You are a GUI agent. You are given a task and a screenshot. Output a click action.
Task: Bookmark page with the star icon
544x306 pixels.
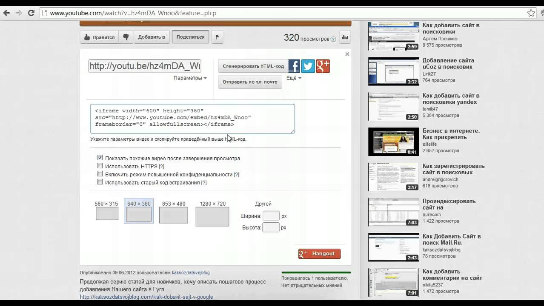coord(531,13)
